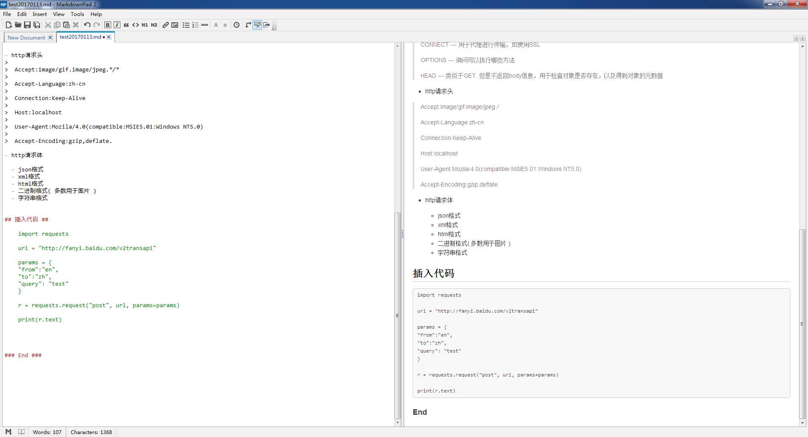Click the editor scrollbar down arrow
Viewport: 808px width, 437px height.
click(x=397, y=423)
